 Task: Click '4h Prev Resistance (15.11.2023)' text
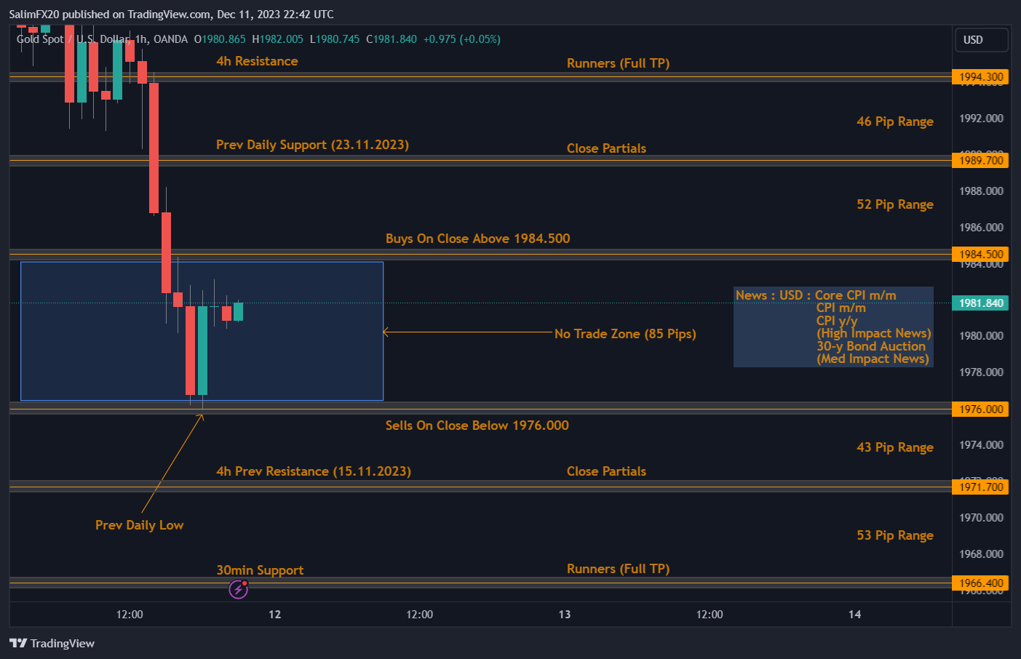tap(314, 471)
